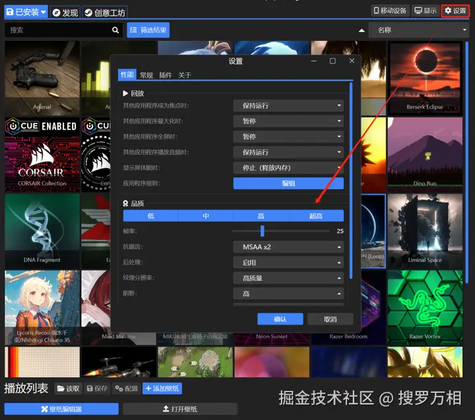Viewport: 475px width, 420px height.
Task: Click the 保存 save playlist button
Action: tap(97, 388)
